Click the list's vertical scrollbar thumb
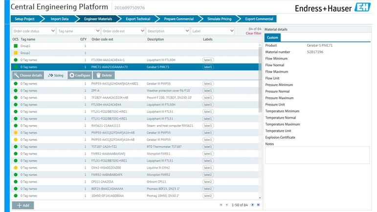Screen dimensions: 377x212 pos(260,79)
